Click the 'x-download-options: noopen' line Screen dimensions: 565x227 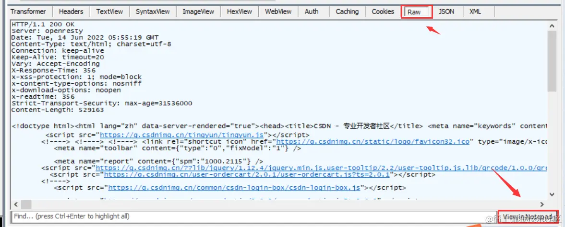click(x=66, y=90)
